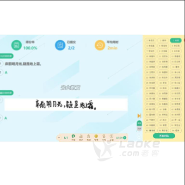Select the highlighted green student number 3

(x=176, y=40)
